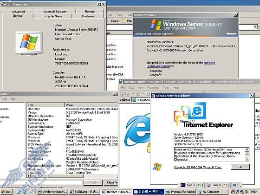Click OK in About Internet Explorer dialog
Viewport: 260px width, 195px height.
pyautogui.click(x=240, y=167)
